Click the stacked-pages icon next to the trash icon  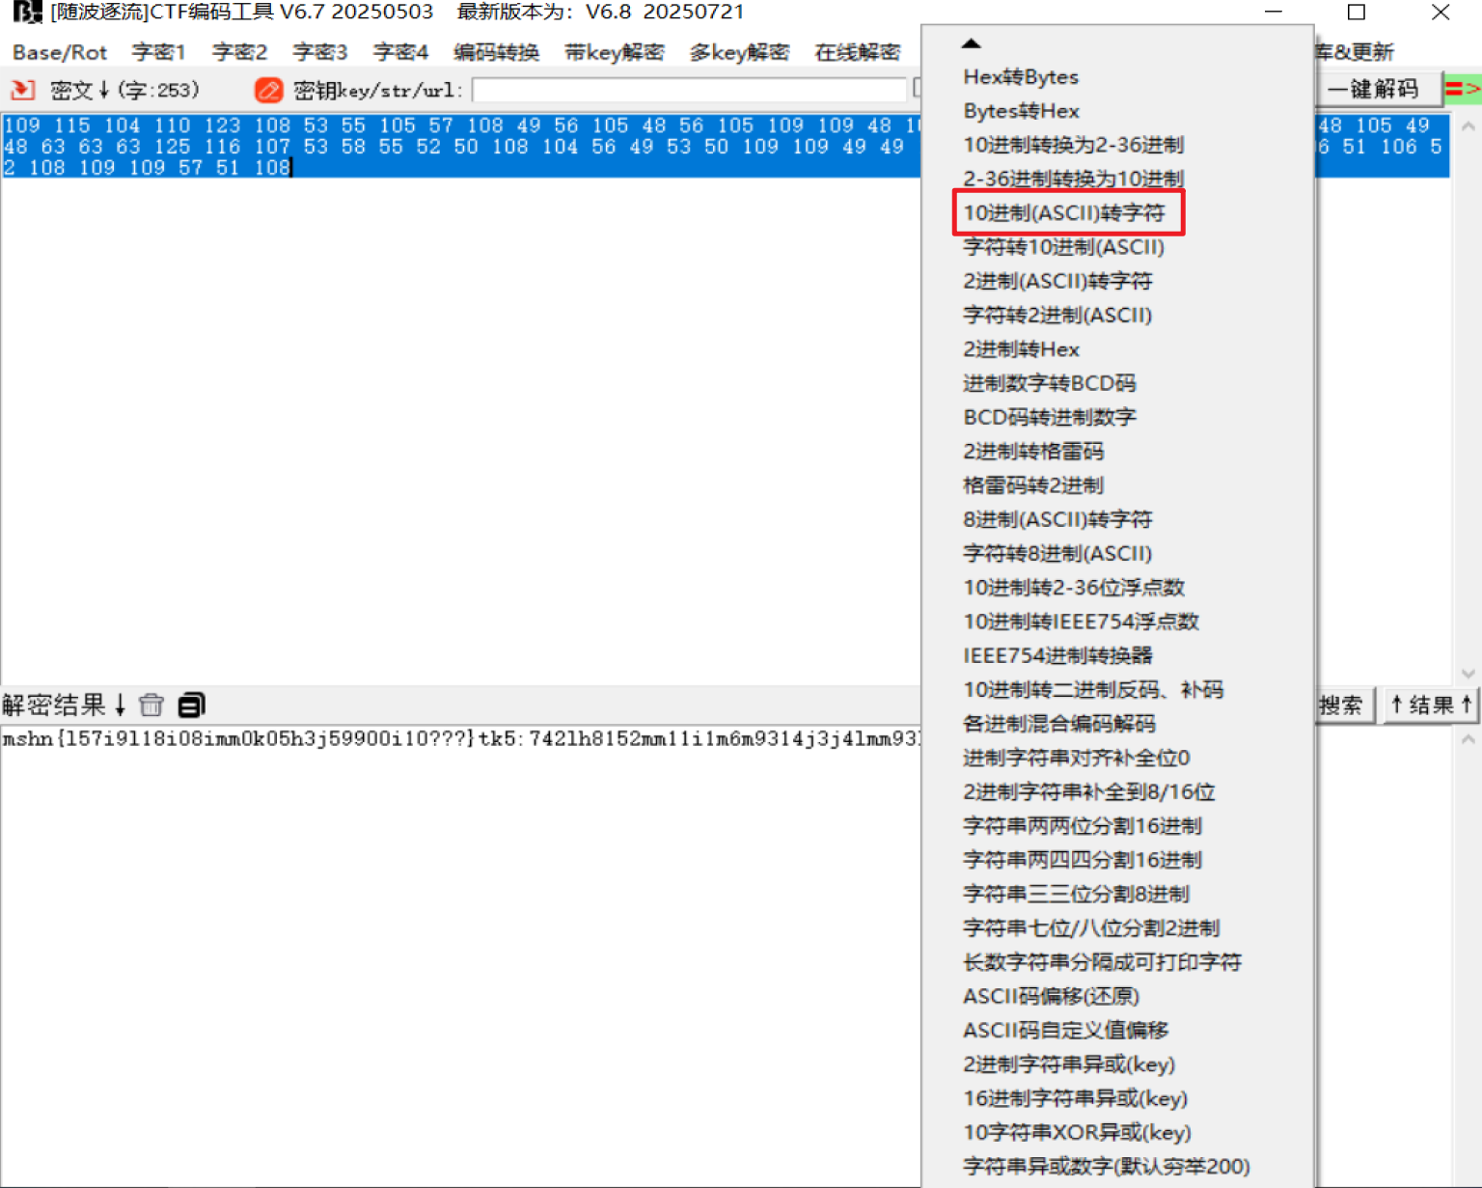191,705
